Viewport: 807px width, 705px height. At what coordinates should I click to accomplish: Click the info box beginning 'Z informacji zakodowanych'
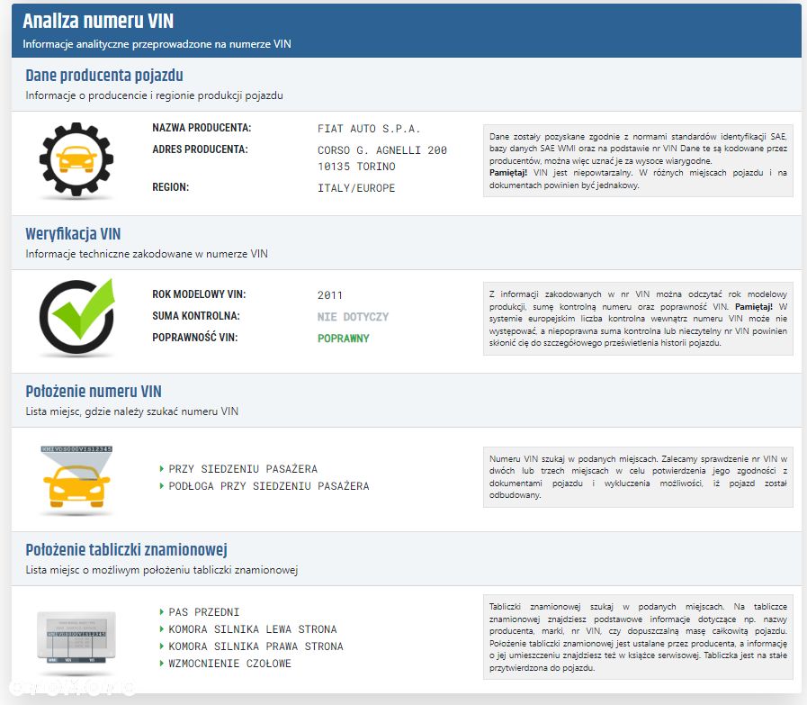pyautogui.click(x=638, y=319)
